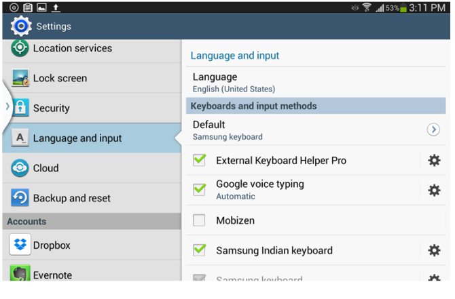Tap the circular notification icon at top left
The width and height of the screenshot is (455, 299).
click(14, 7)
